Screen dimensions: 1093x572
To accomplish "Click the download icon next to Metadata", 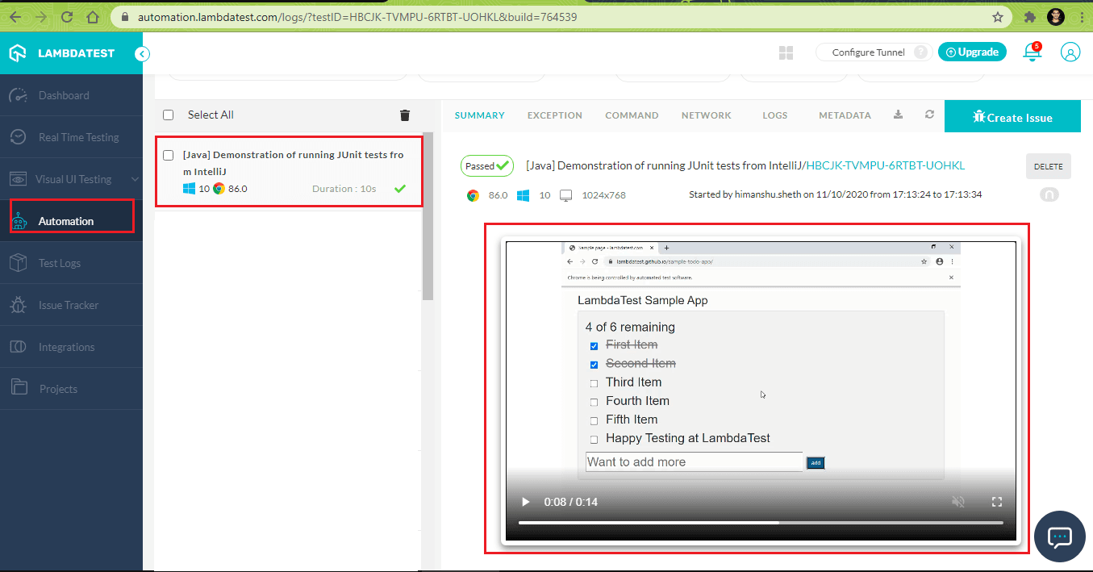I will (898, 115).
